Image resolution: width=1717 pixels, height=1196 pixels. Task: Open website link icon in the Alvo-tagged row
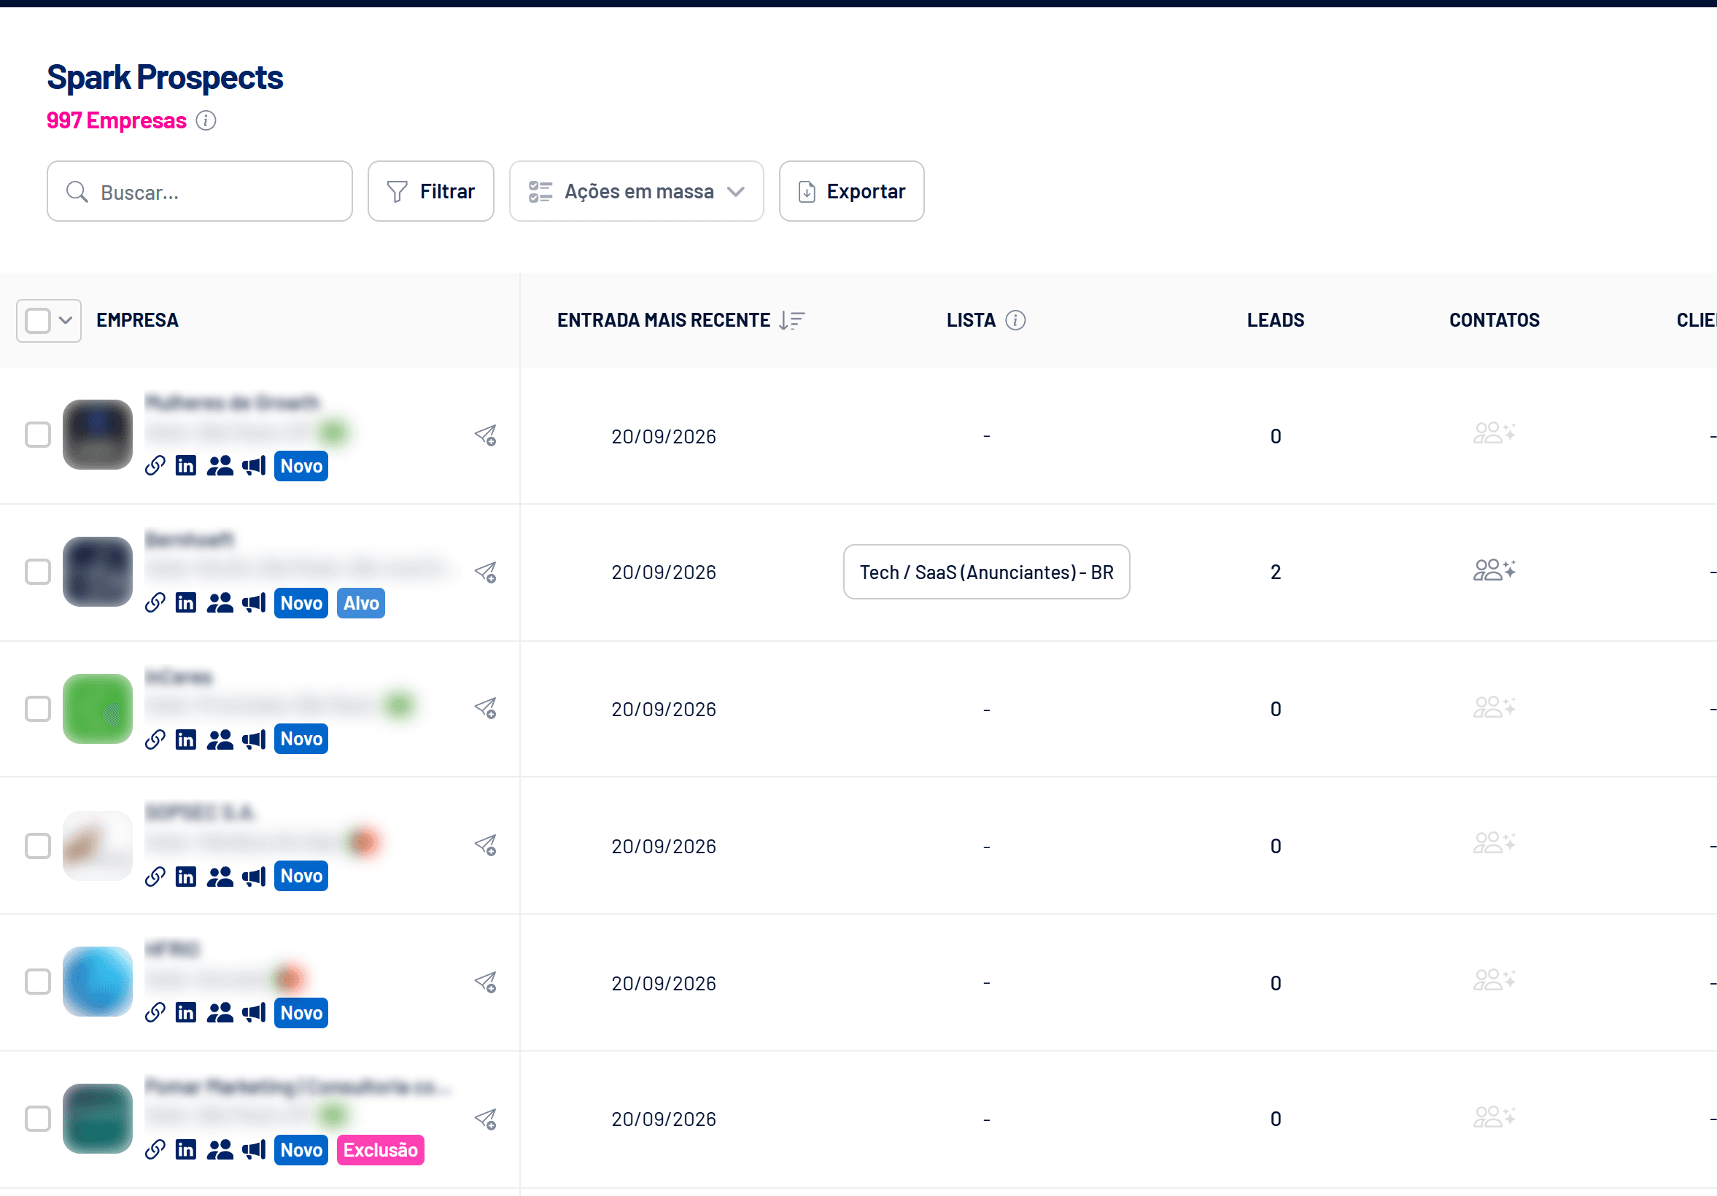tap(155, 602)
